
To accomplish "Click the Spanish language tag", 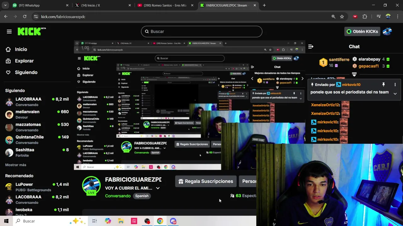I will (142, 196).
